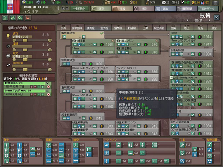Image resolution: width=223 pixels, height=167 pixels.
Task: Cancel the 軽戦車エンジン research
Action: [48, 87]
